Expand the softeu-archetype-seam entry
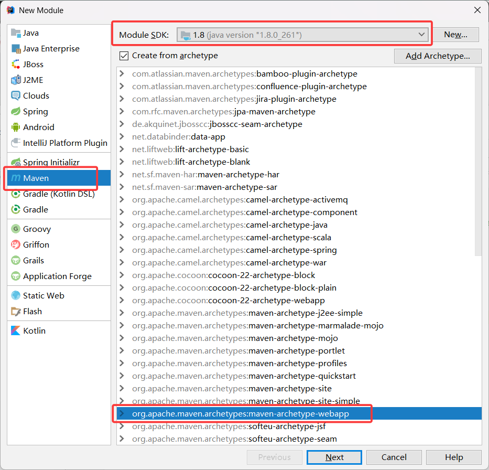Image resolution: width=489 pixels, height=470 pixels. 122,439
